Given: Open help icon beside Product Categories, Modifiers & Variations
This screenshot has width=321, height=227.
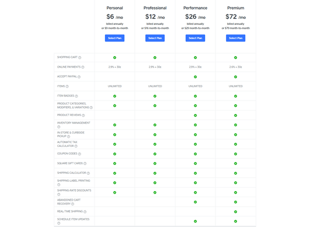Looking at the screenshot, I should [91, 108].
